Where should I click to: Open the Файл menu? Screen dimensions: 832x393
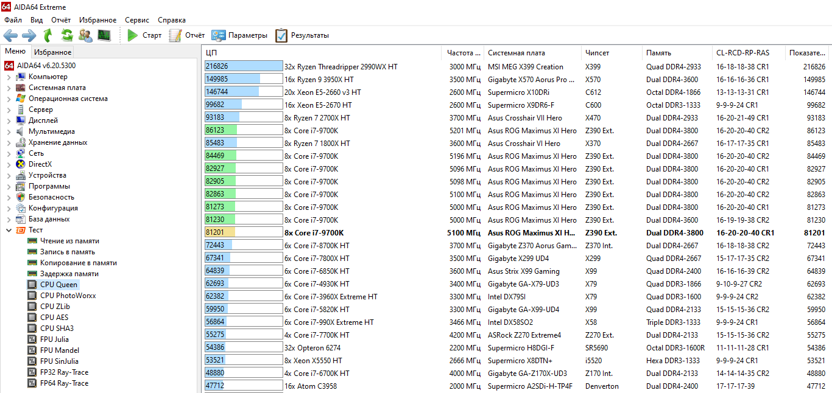tap(13, 20)
